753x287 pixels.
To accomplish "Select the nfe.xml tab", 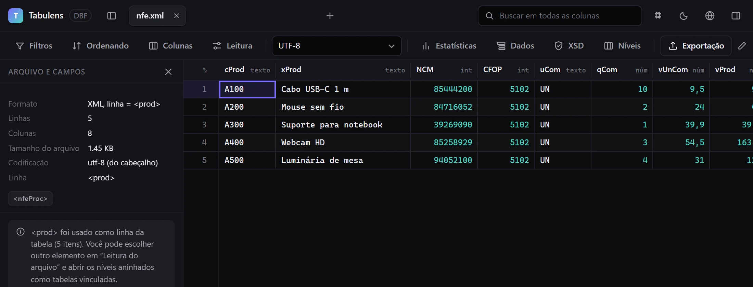I will click(157, 16).
